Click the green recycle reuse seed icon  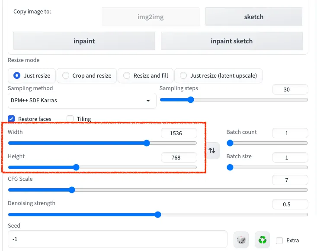coord(262,240)
